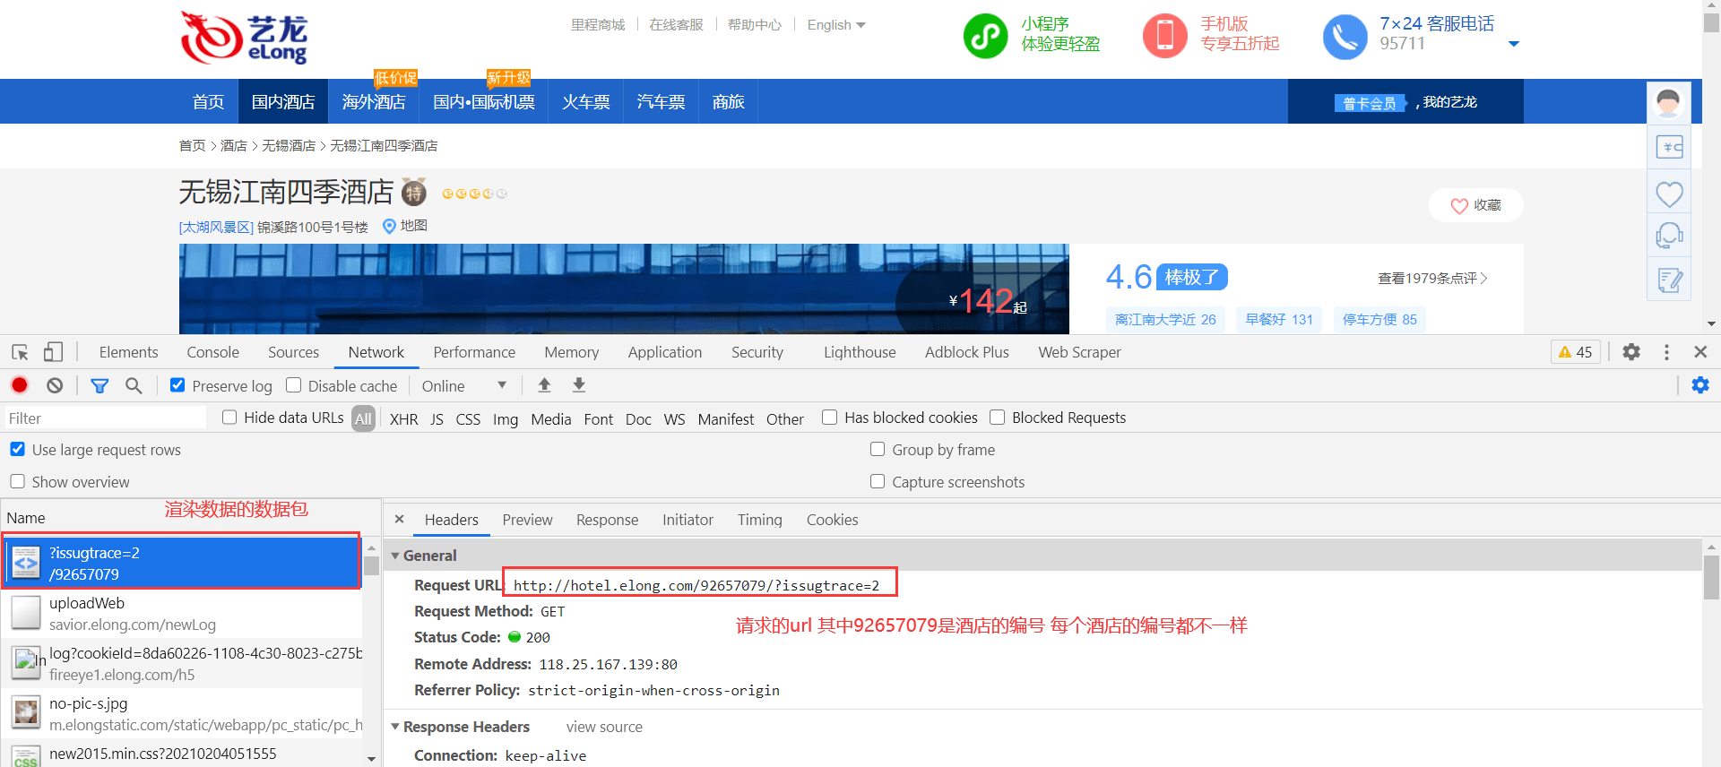Open the 45 warnings badge
This screenshot has height=767, width=1721.
(1575, 352)
